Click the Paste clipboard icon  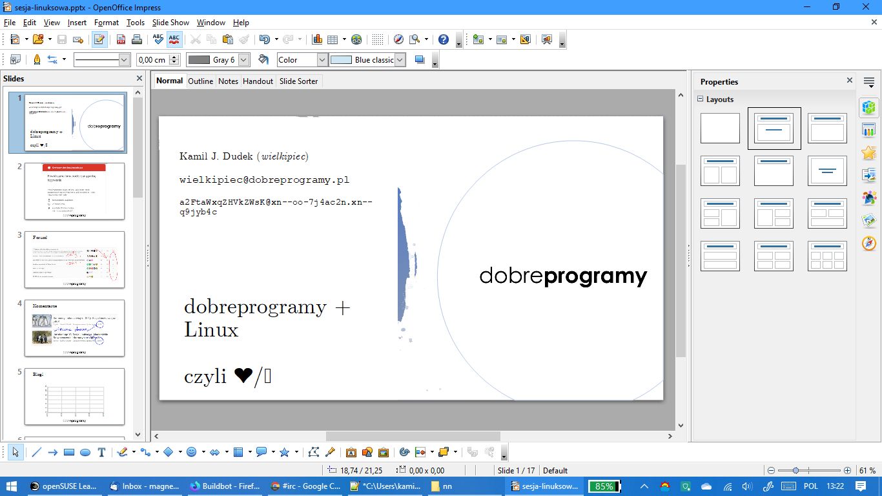(227, 39)
